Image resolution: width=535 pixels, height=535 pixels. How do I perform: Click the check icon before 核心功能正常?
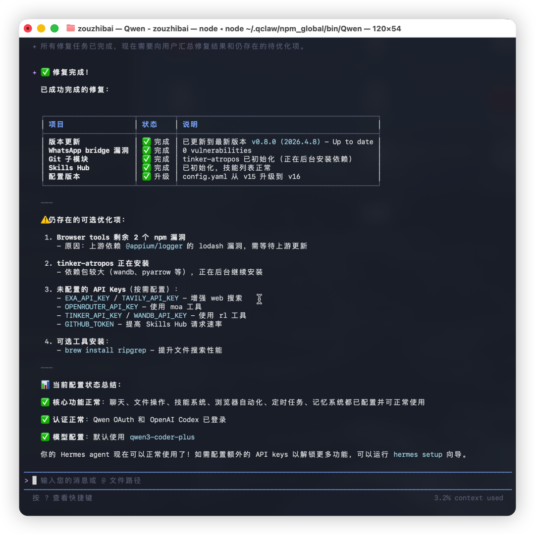point(45,402)
